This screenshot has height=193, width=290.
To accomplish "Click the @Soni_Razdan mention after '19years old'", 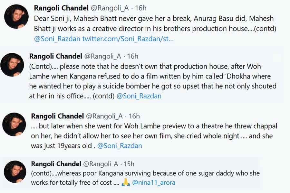I will pos(120,146).
